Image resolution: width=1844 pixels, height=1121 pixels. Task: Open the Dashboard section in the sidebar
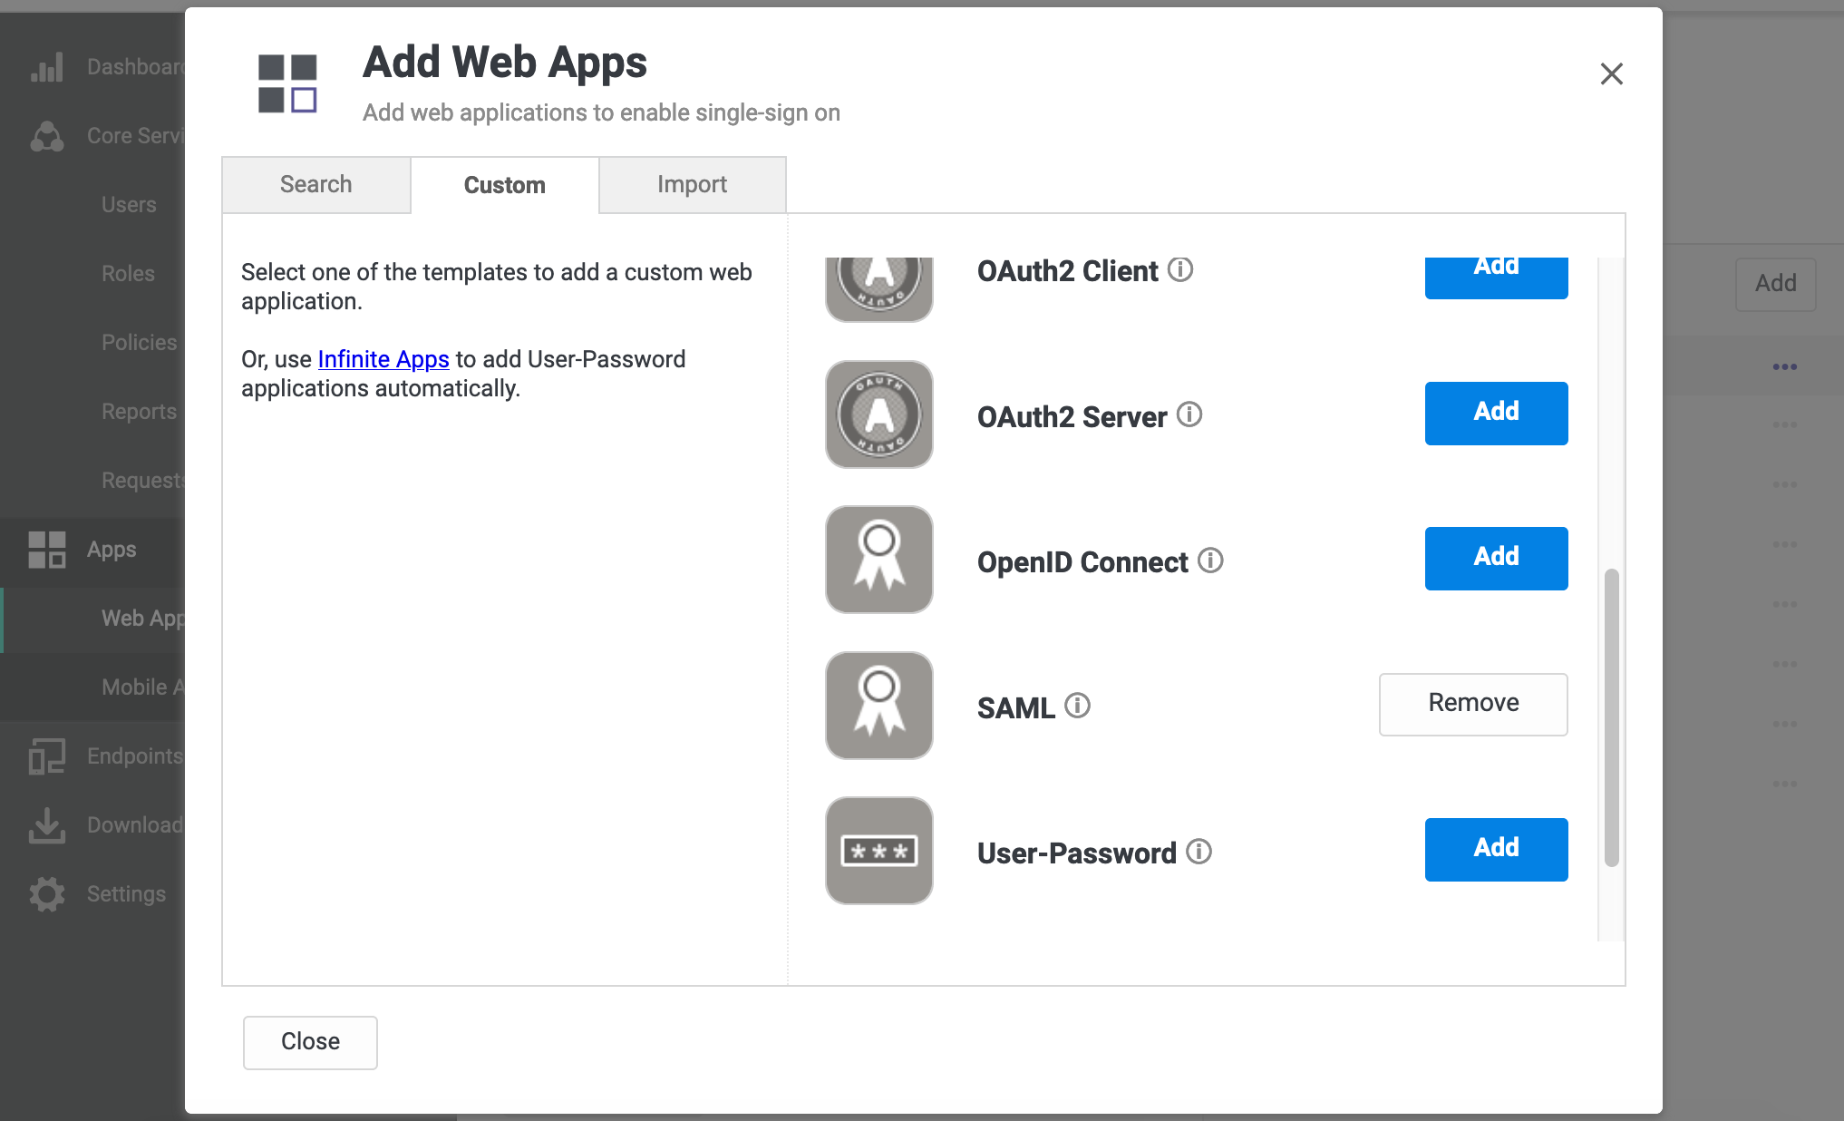coord(47,65)
